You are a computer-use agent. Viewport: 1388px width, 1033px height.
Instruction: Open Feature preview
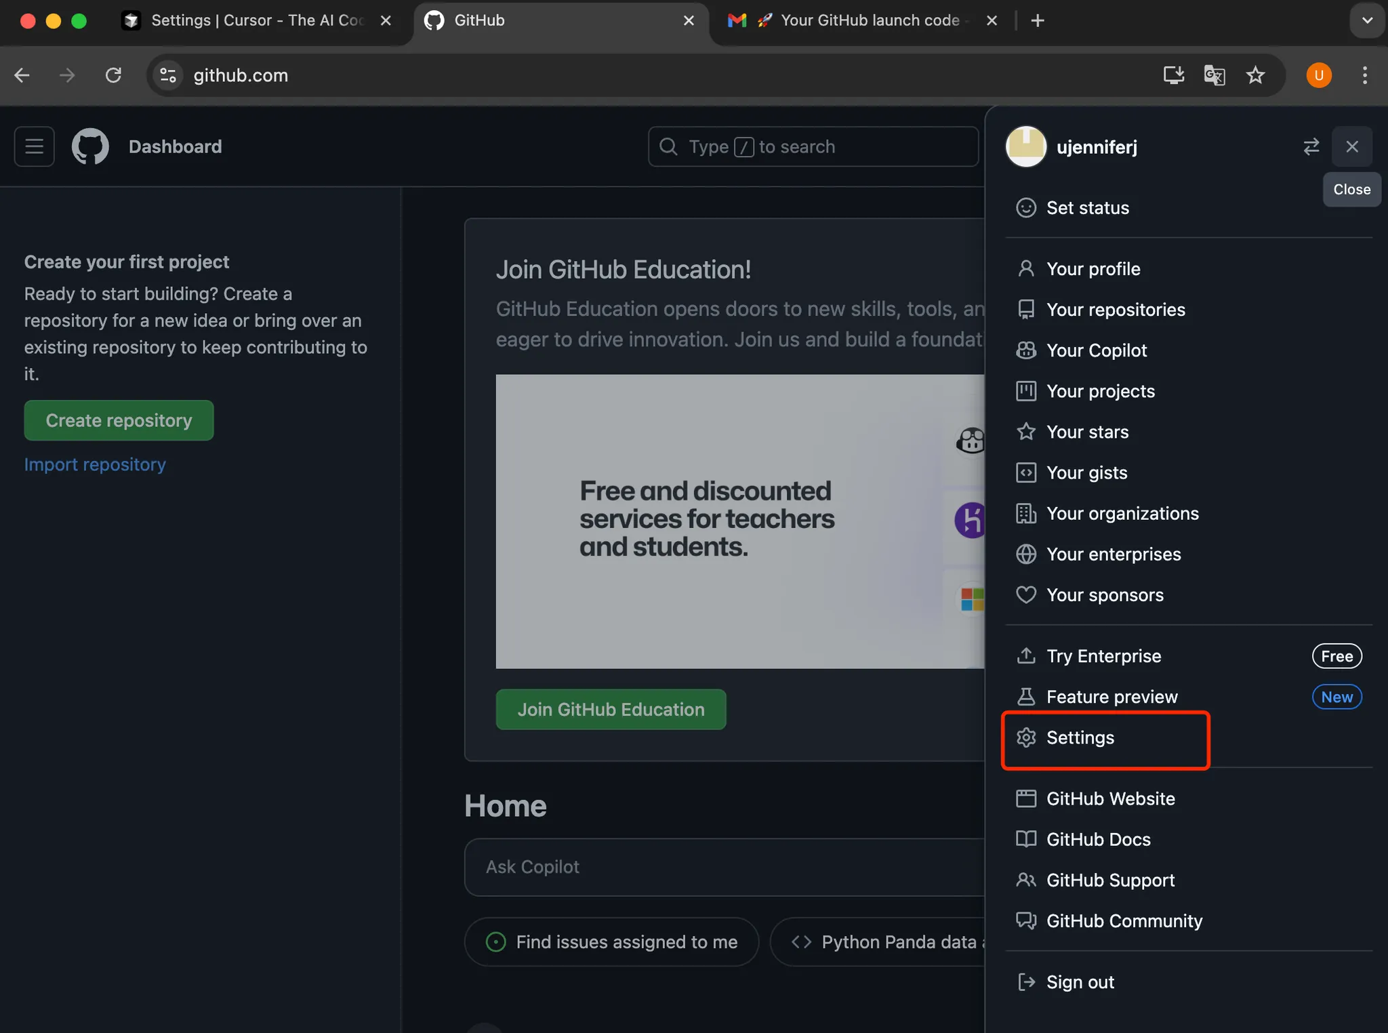coord(1189,697)
